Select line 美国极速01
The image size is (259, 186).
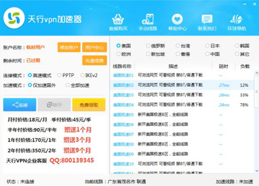182,75
